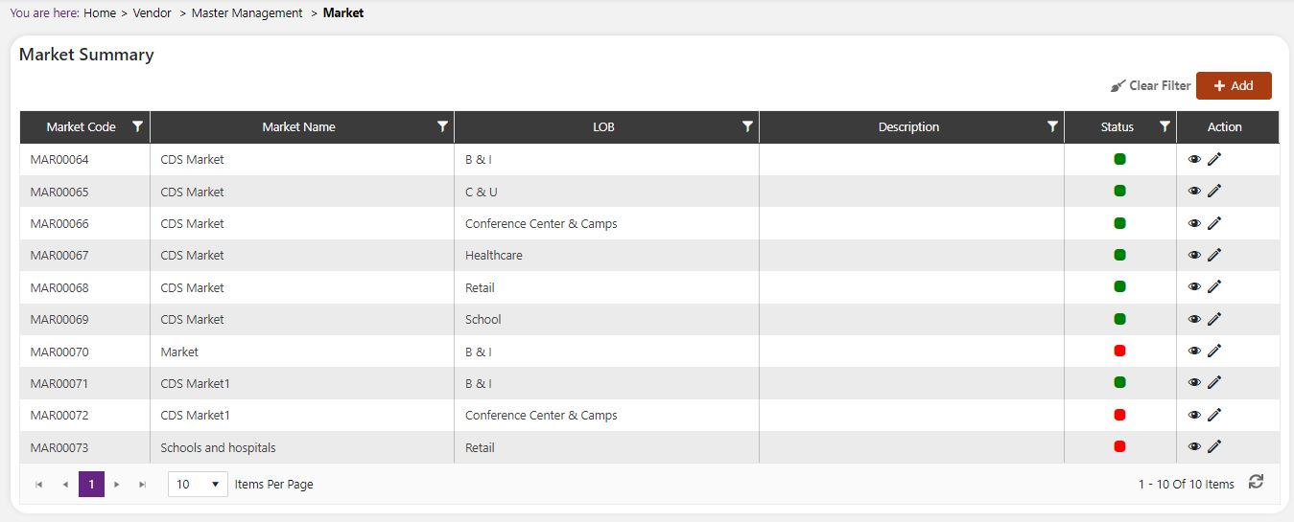1294x522 pixels.
Task: View details of MAR00066 via eye icon
Action: coord(1194,223)
